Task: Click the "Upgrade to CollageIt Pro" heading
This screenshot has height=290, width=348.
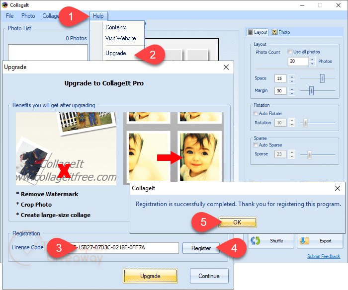Action: pos(104,83)
